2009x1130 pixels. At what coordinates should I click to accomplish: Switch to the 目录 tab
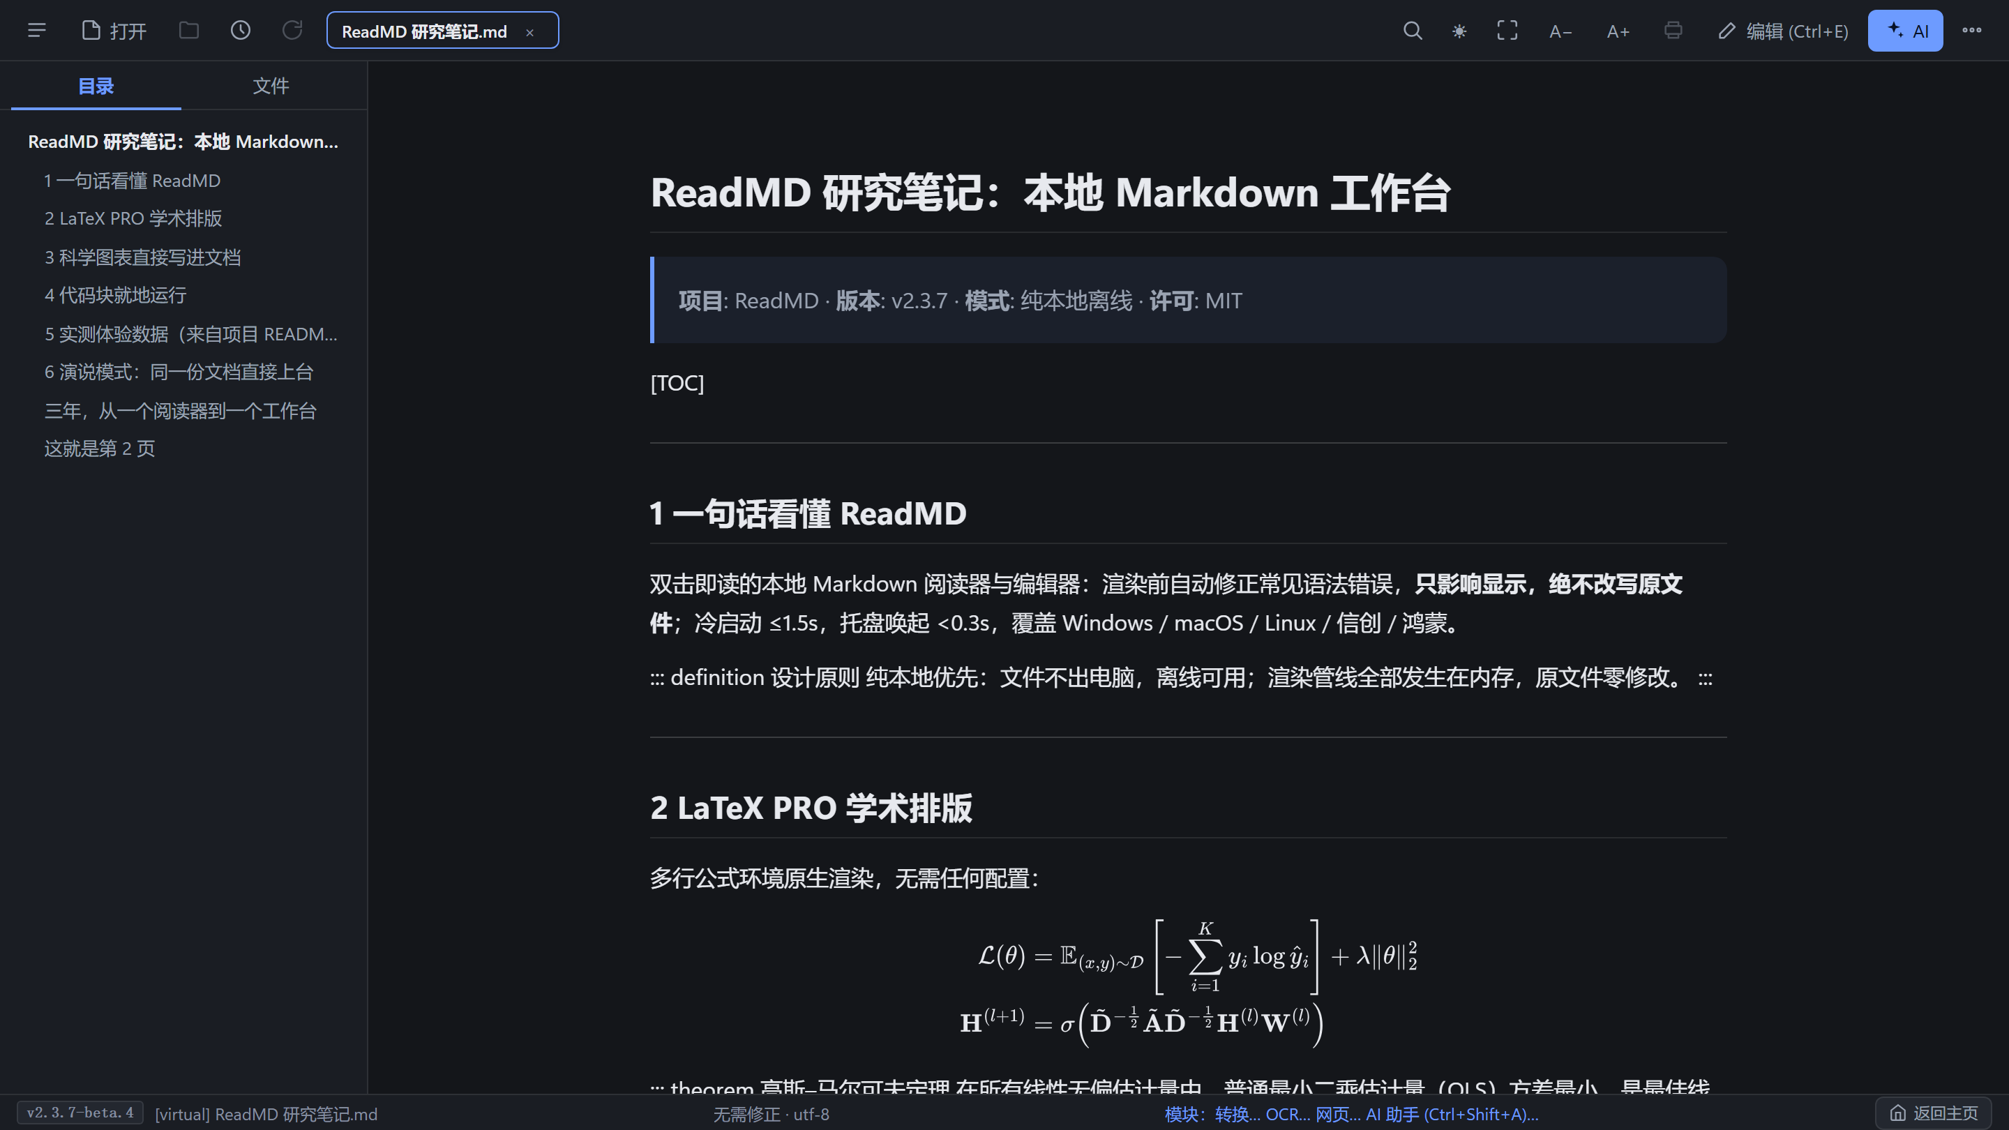click(96, 86)
